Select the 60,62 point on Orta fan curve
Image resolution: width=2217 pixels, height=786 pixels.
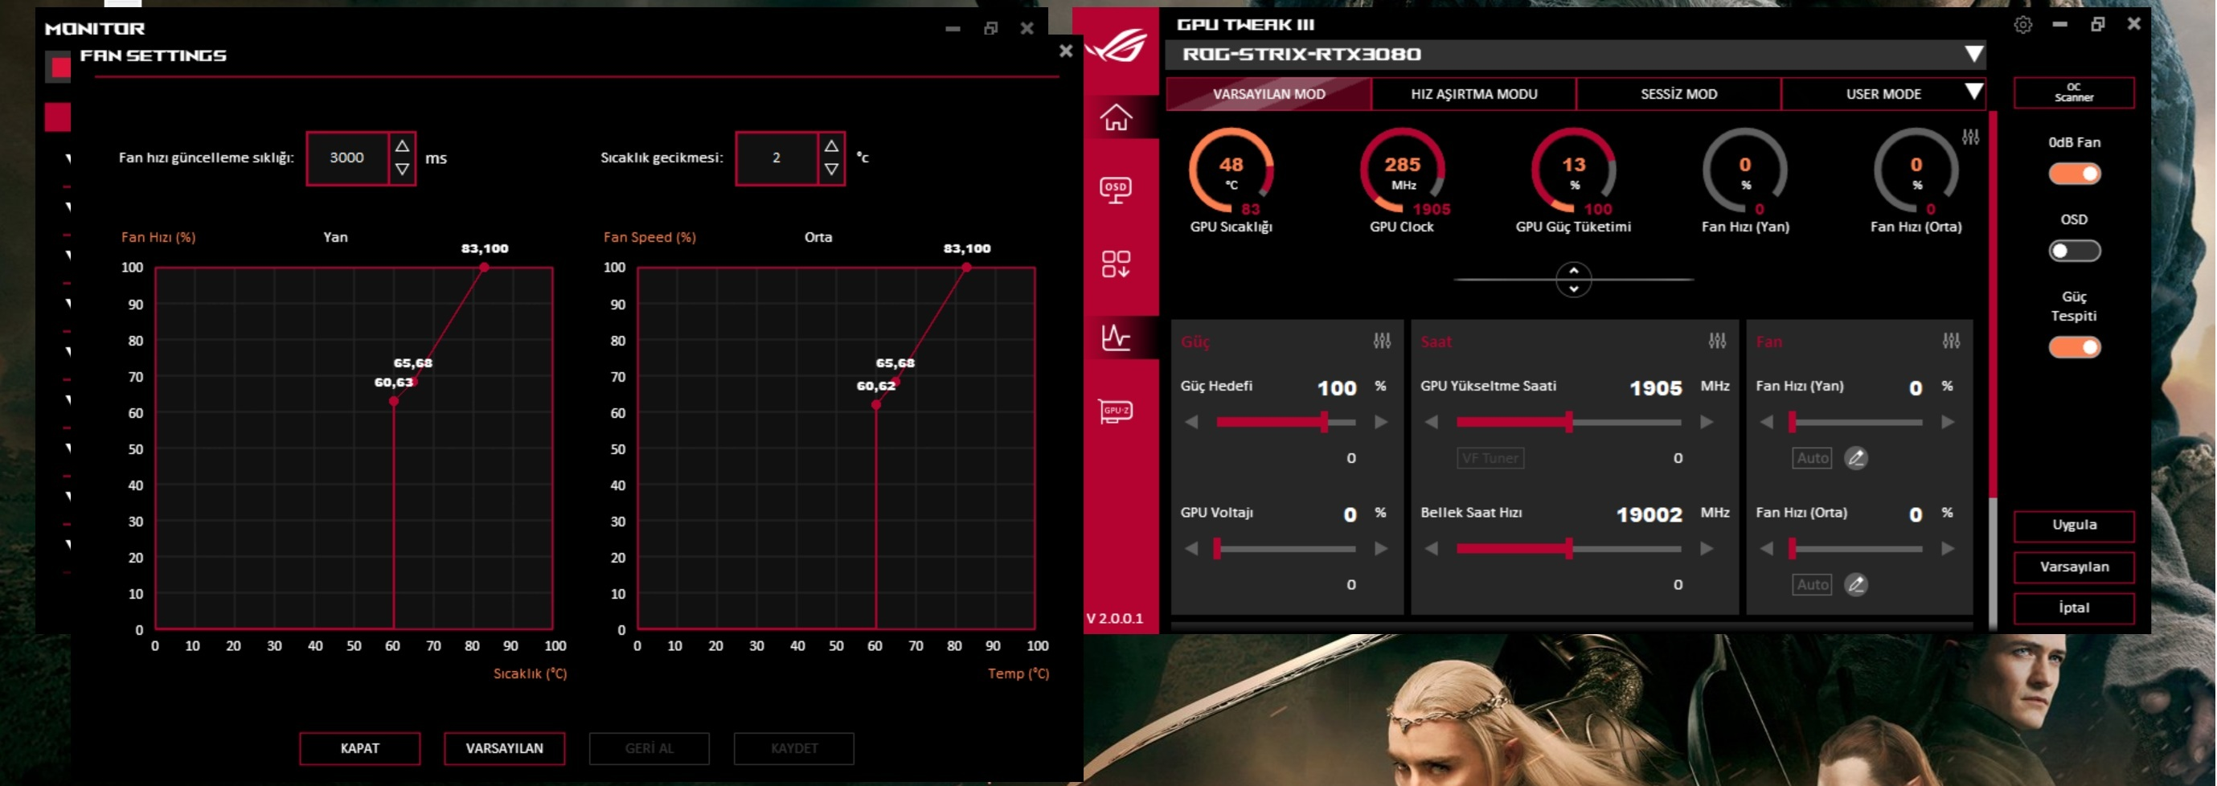click(876, 404)
